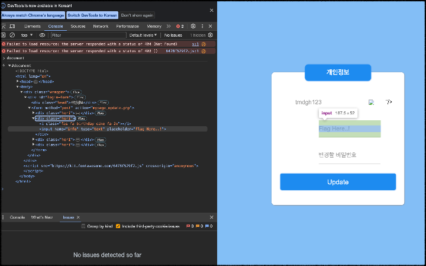Open the What's New drawer tab
Screen dimensions: 426x266
42,217
